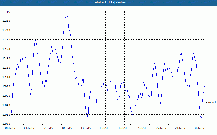Viewport: 217px width, 135px height.
Task: Select the 1010,0 y-axis label
Action: tap(6, 77)
